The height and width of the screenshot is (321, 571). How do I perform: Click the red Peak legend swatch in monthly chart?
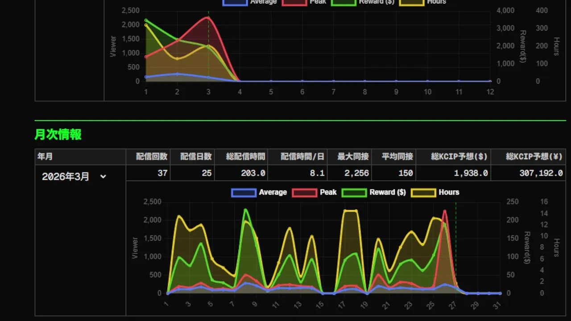pos(304,193)
